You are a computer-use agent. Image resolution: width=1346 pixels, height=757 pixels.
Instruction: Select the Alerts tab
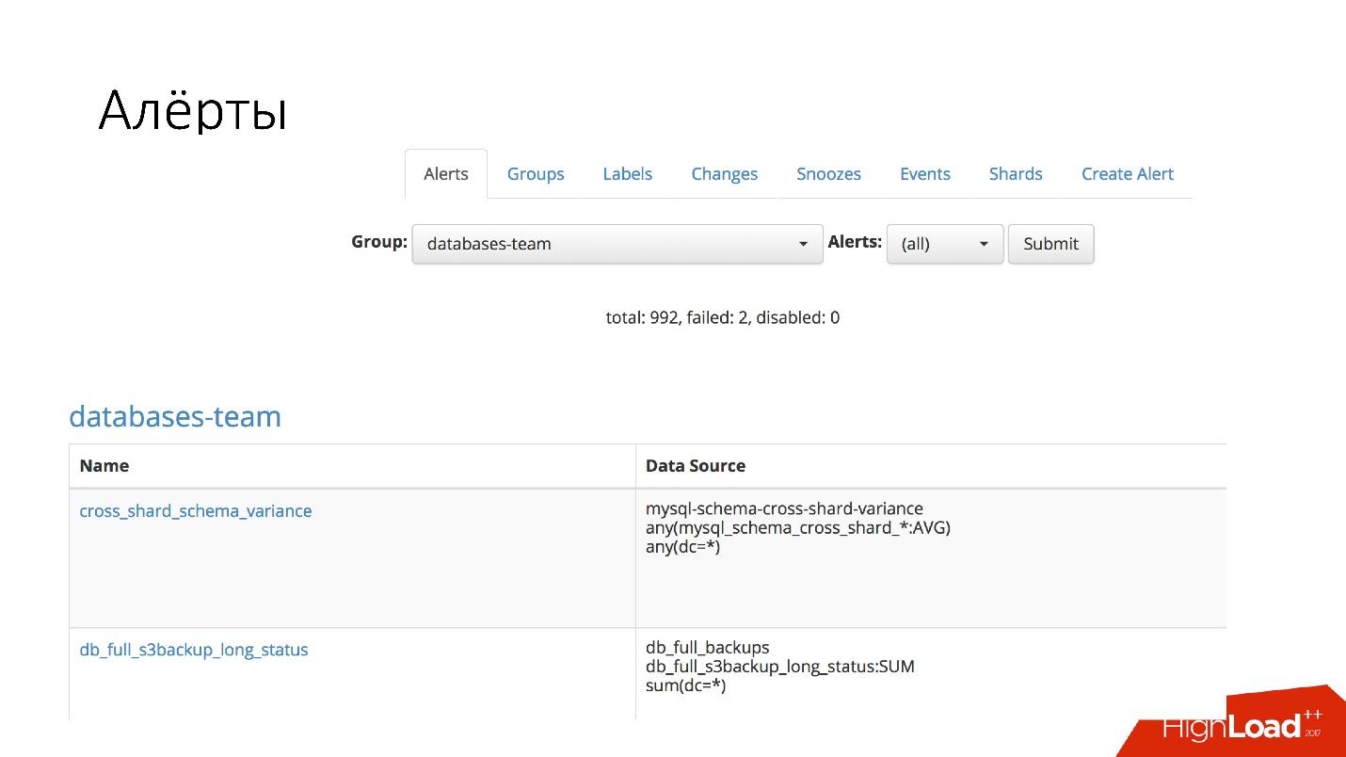[445, 173]
